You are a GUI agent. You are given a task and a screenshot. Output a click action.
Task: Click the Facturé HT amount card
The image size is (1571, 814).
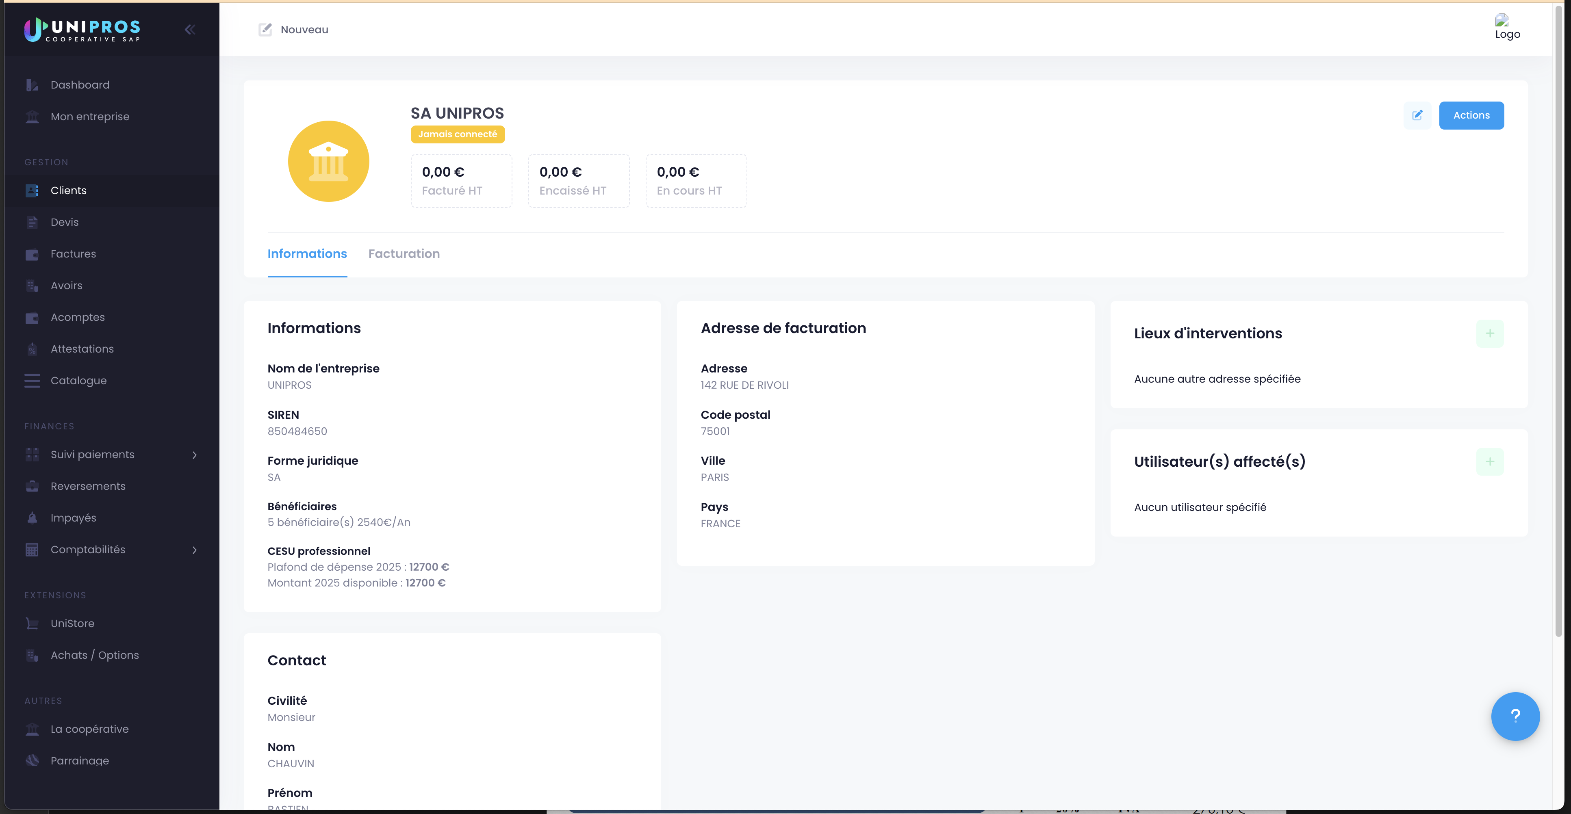click(461, 181)
